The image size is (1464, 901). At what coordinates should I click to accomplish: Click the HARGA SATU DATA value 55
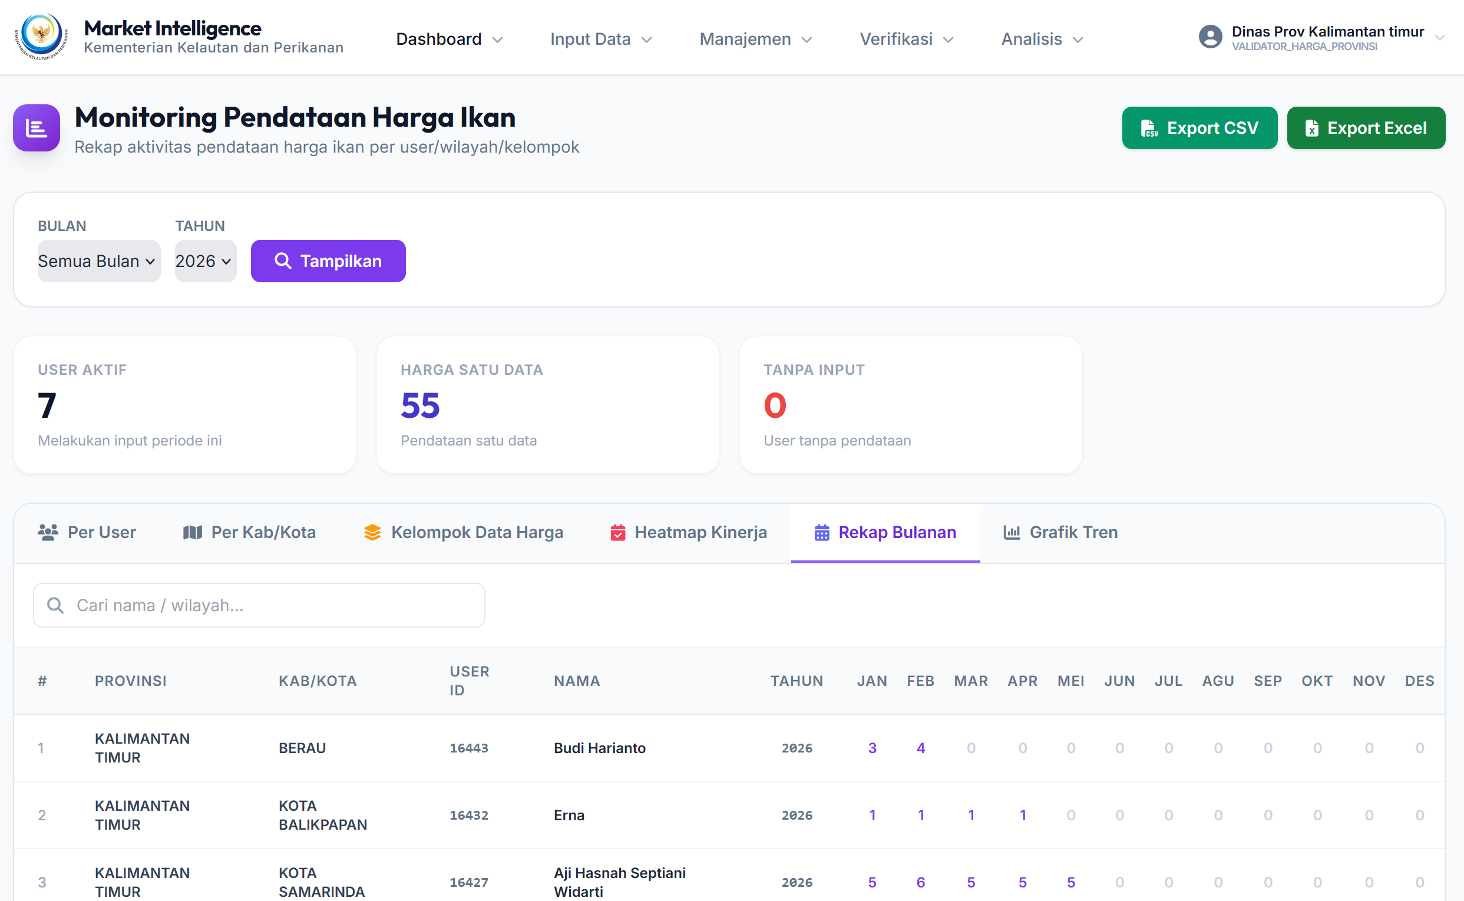click(420, 406)
